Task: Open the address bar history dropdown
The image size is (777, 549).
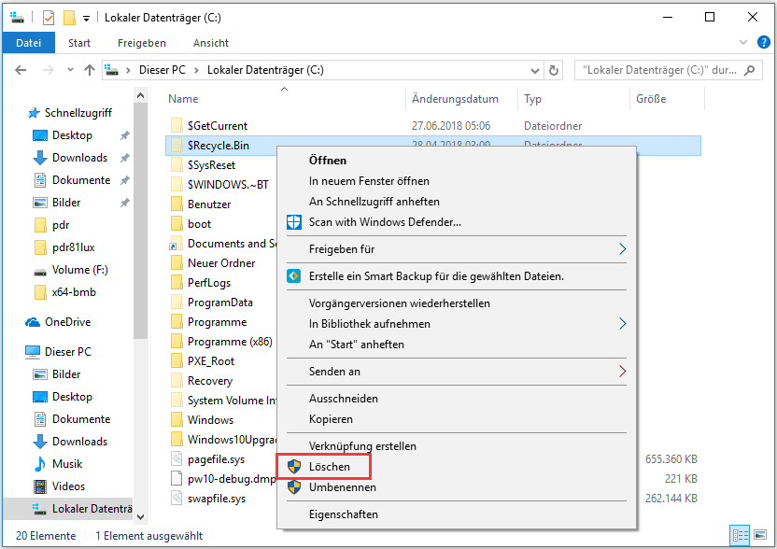Action: [535, 71]
